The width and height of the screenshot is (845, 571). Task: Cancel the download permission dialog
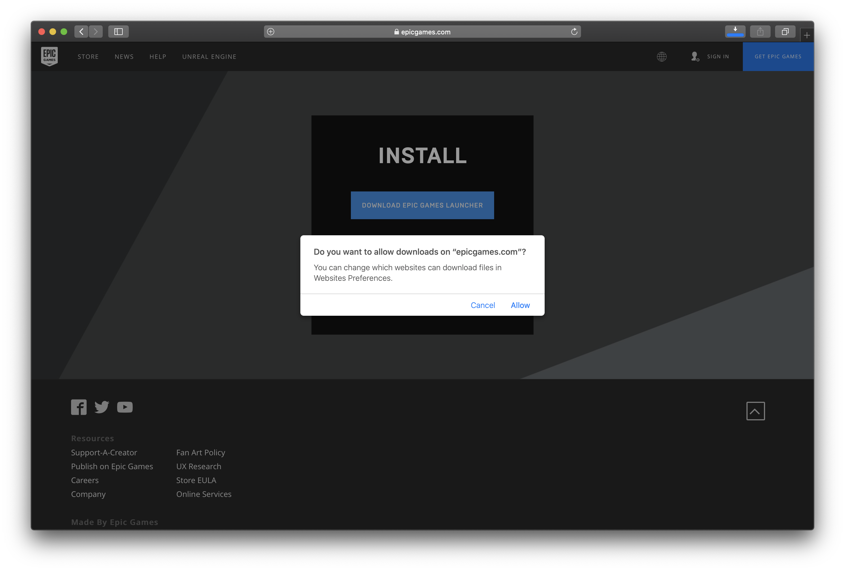pos(483,305)
